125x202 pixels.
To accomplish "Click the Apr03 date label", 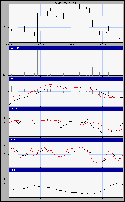I will click(9, 44).
